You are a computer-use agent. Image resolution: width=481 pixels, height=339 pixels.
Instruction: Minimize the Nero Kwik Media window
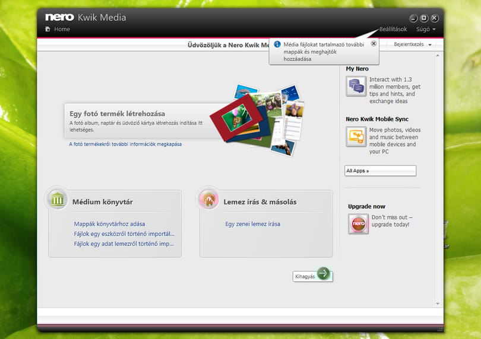point(413,18)
